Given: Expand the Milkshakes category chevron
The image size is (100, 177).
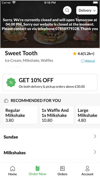Looking at the screenshot, I should tap(95, 152).
